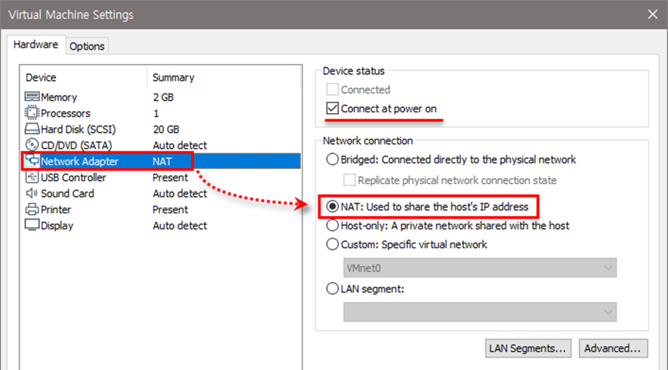Click the Memory device icon
Image resolution: width=668 pixels, height=370 pixels.
tap(32, 97)
